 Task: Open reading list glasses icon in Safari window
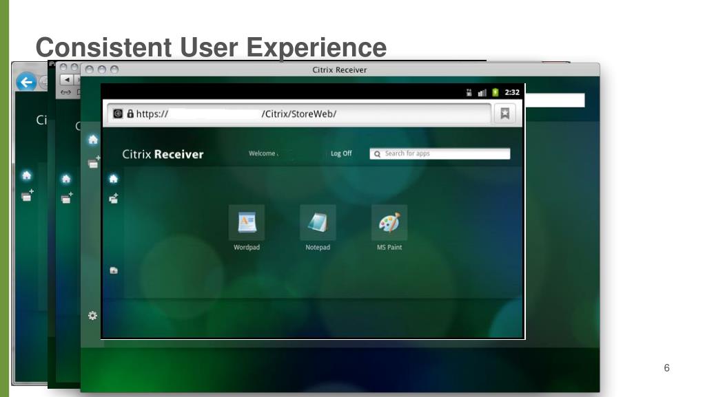point(65,92)
